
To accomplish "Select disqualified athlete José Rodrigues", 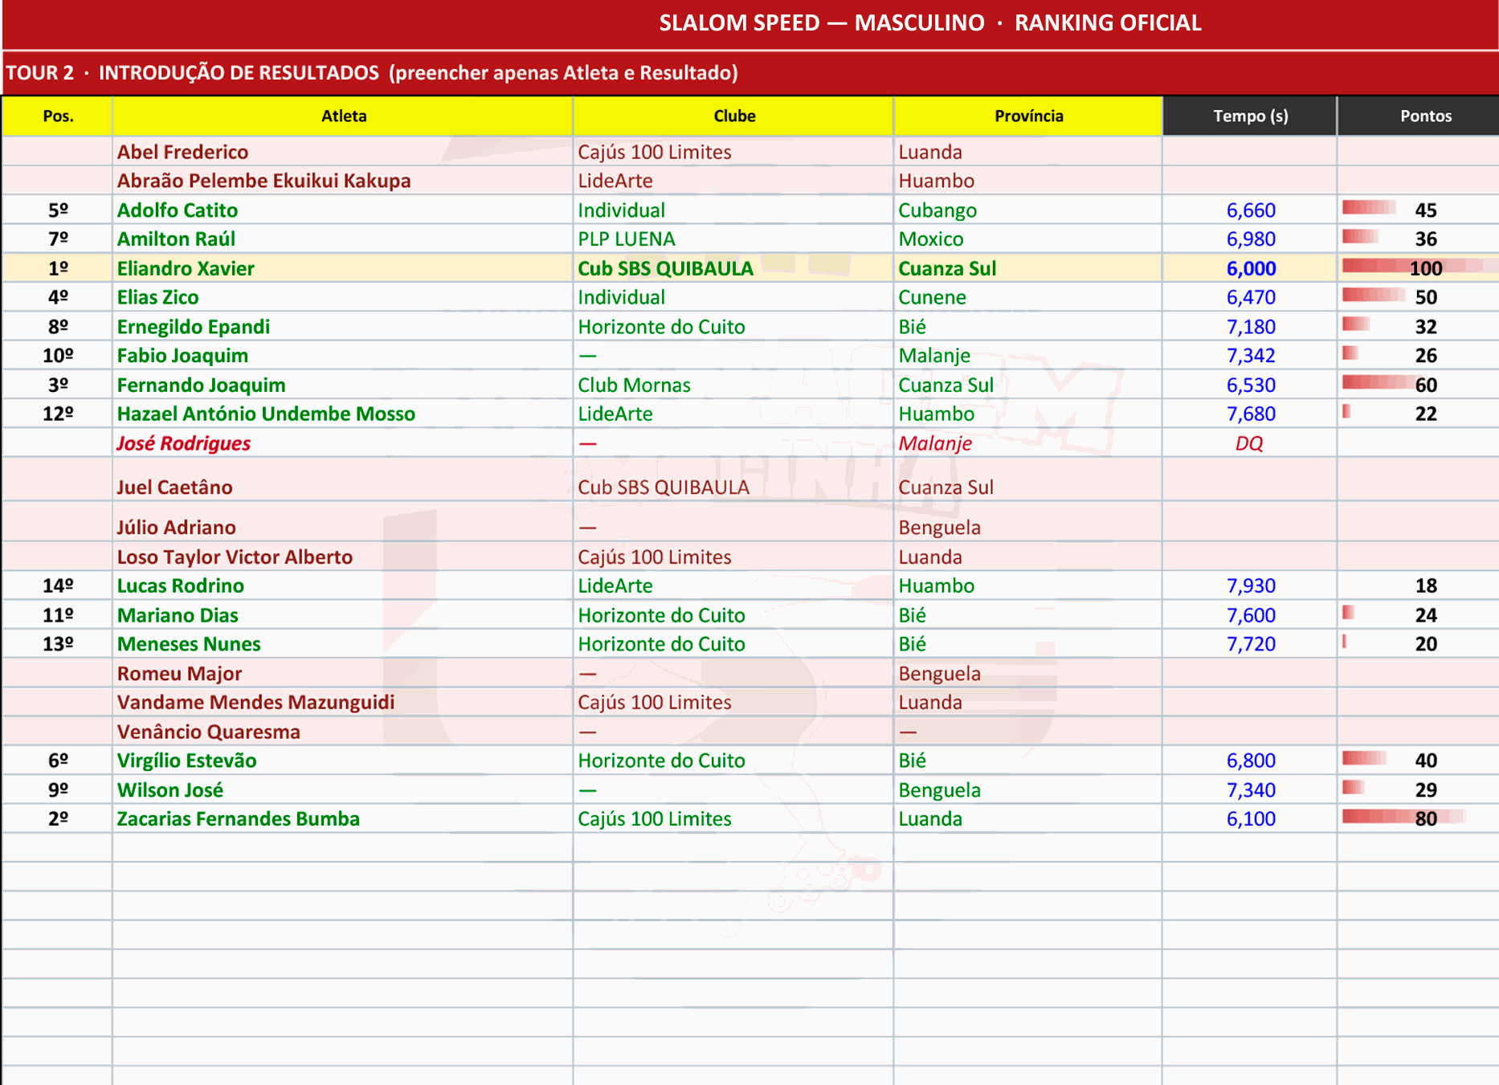I will coord(343,443).
